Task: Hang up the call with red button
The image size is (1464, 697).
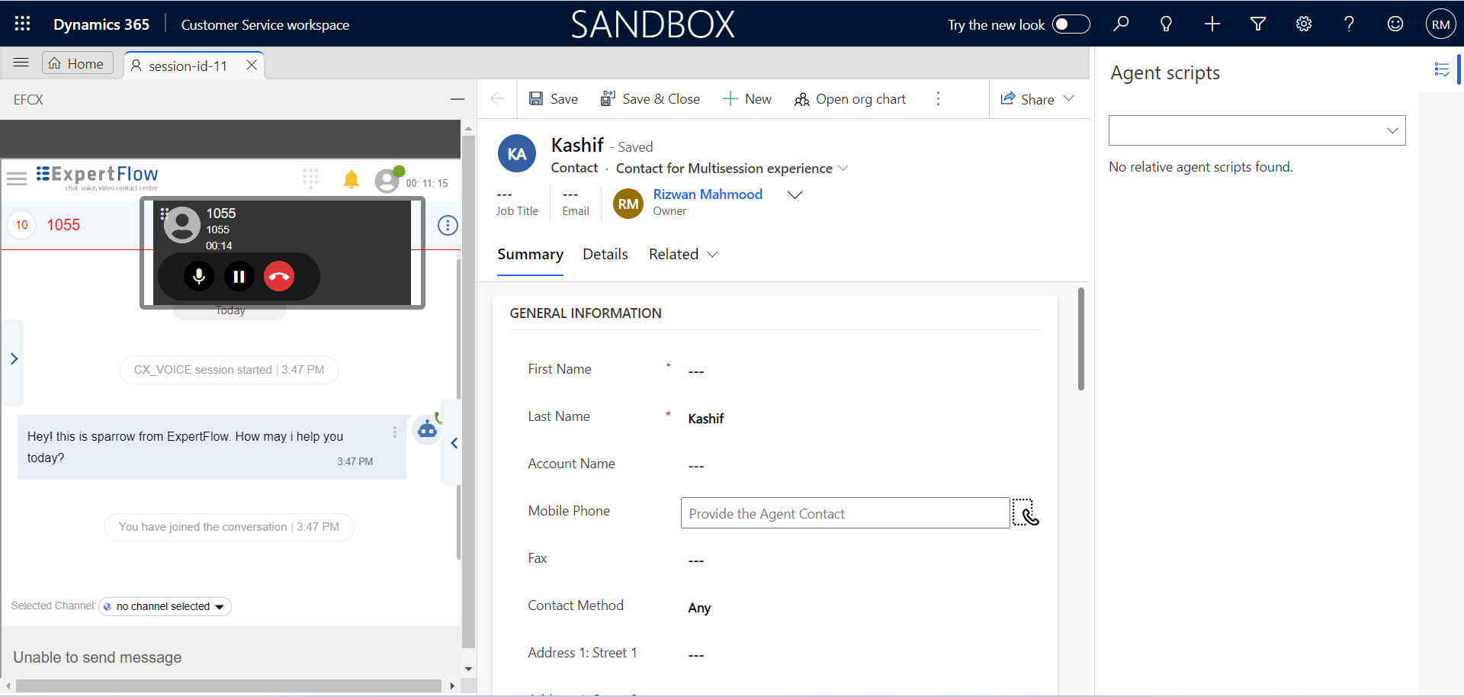Action: click(279, 276)
